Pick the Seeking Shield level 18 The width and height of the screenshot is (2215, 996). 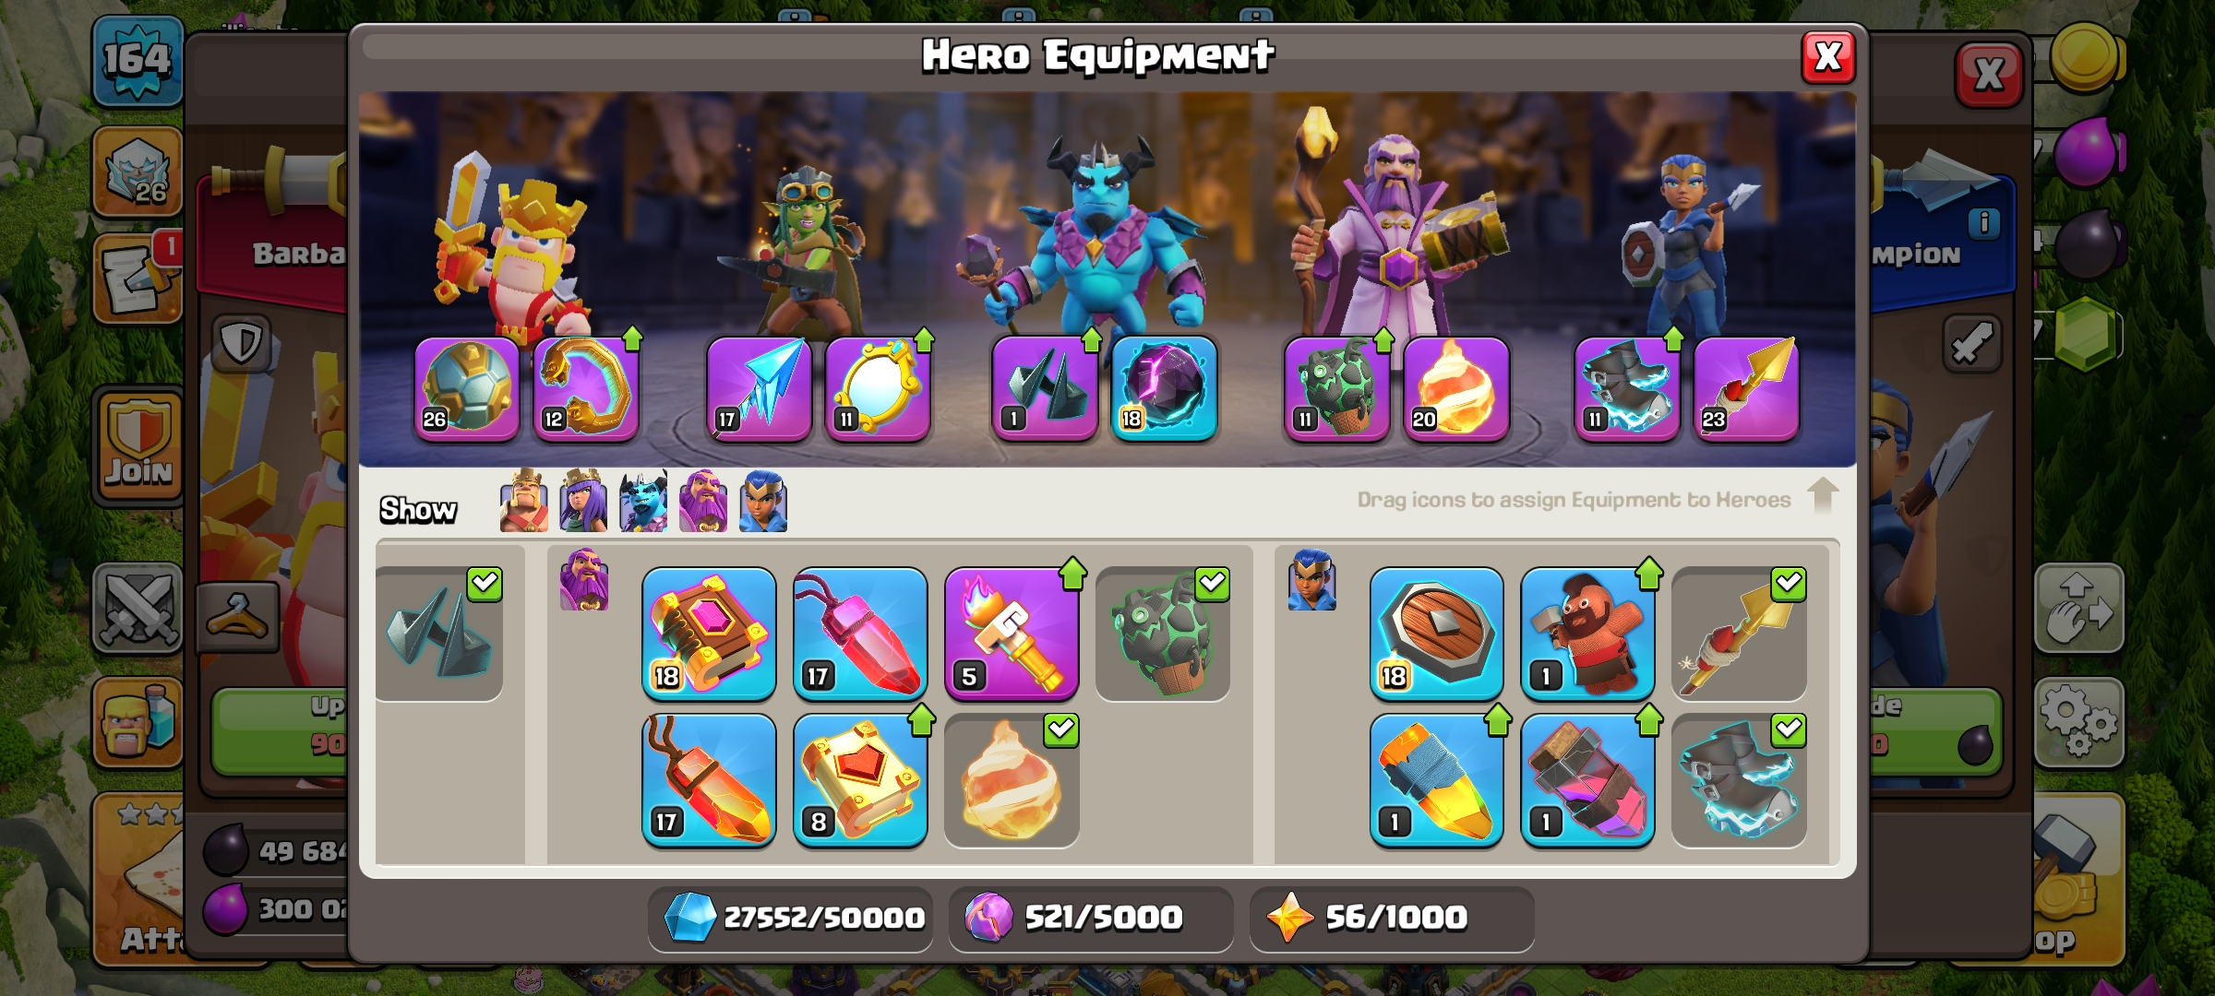pos(1436,634)
